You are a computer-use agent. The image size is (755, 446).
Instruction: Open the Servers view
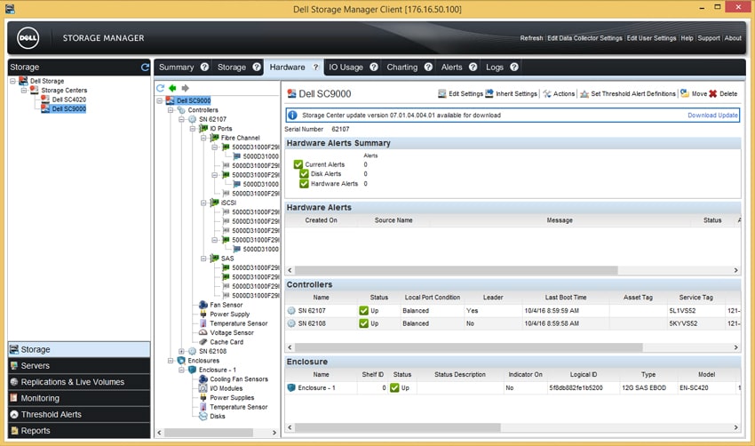(x=79, y=365)
